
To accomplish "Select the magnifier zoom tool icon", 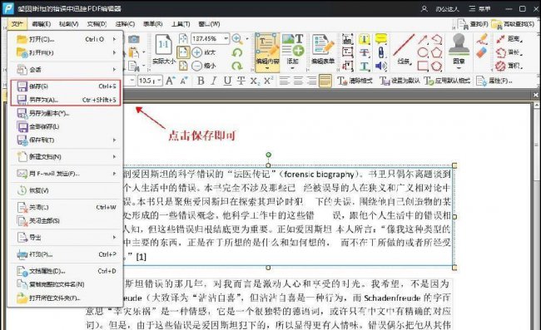I will 237,38.
